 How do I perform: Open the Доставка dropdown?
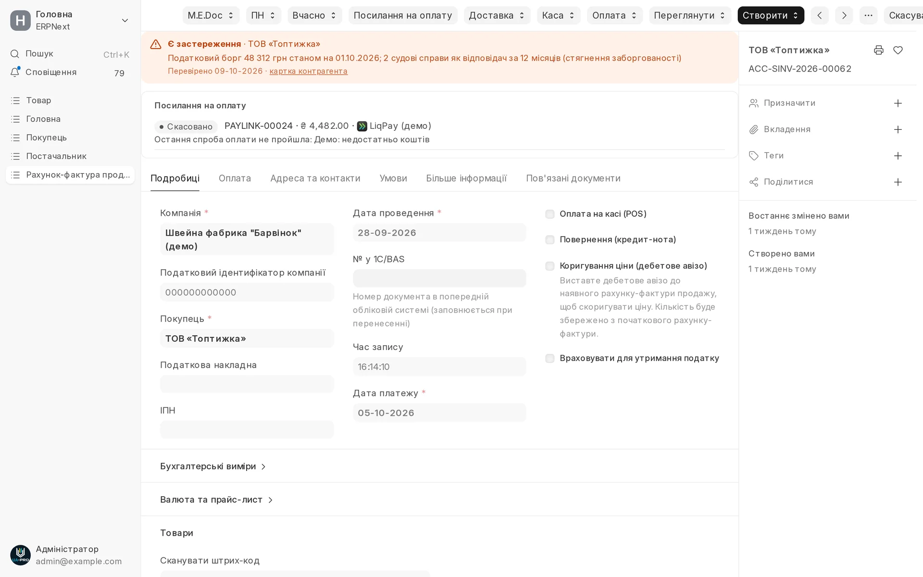[497, 15]
